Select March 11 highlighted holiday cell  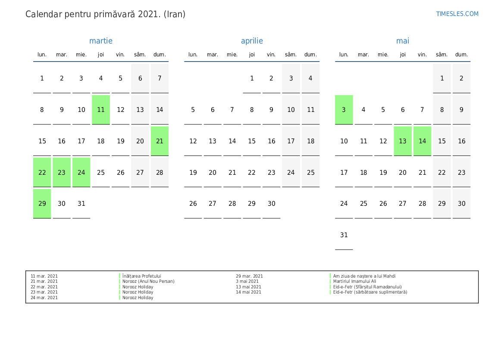(x=101, y=110)
